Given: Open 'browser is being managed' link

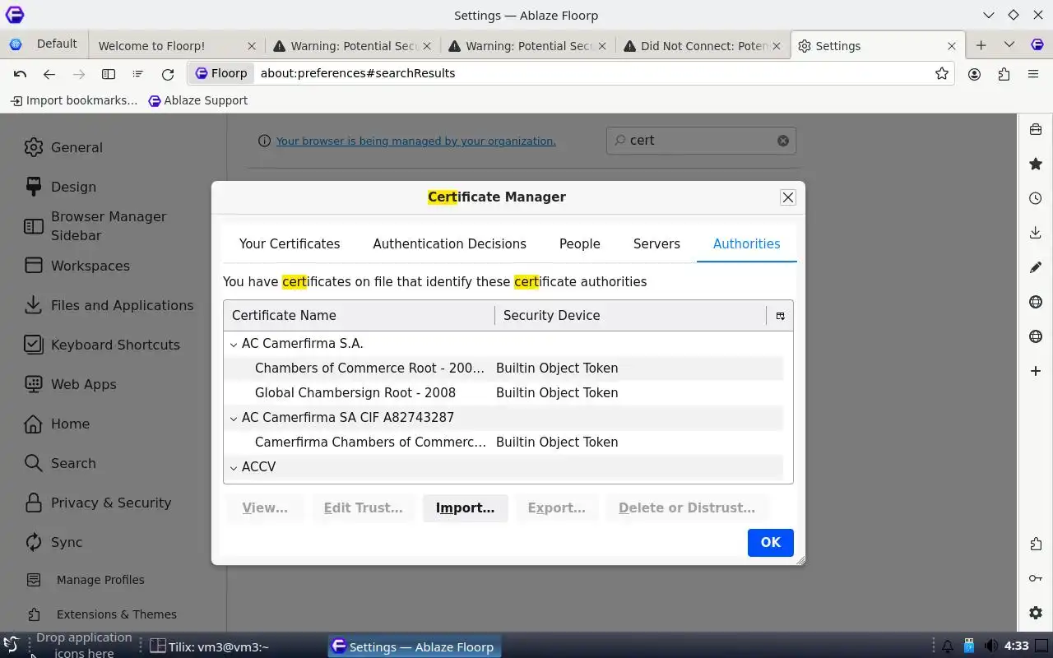Looking at the screenshot, I should tap(415, 141).
